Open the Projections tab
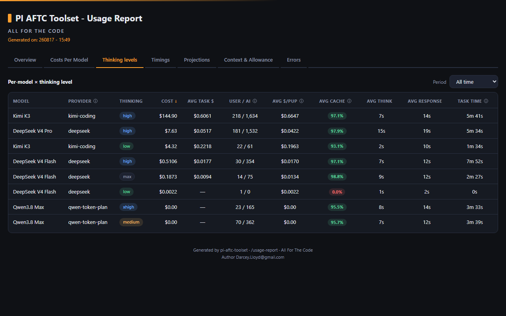The height and width of the screenshot is (316, 506). (197, 60)
